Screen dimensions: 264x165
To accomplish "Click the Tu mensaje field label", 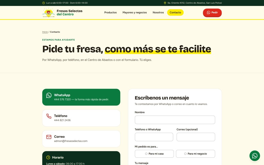I will [x=142, y=163].
